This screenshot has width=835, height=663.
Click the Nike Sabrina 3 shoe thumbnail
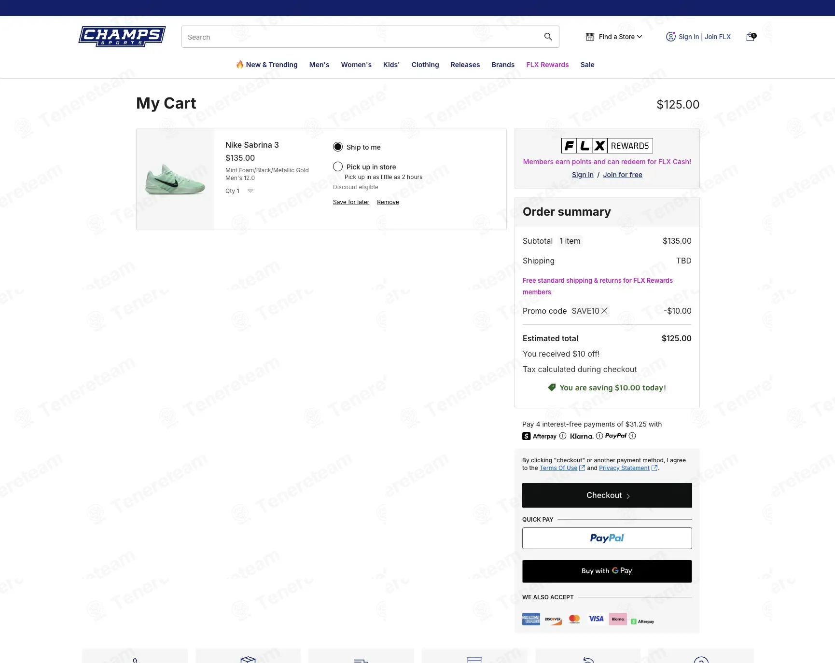(x=175, y=179)
